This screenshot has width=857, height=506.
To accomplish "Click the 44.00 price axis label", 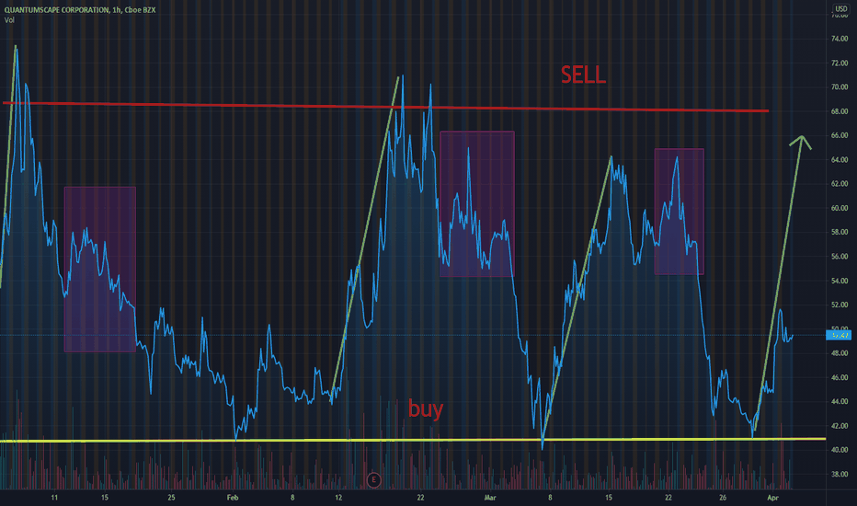I will (840, 401).
